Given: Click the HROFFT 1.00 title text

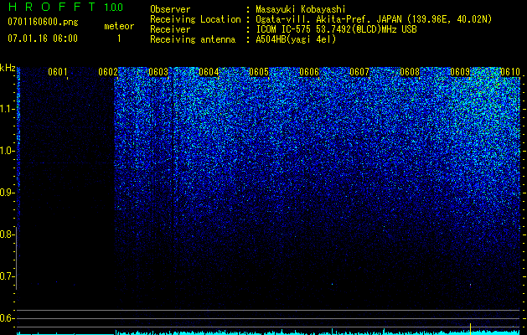Looking at the screenshot, I should coord(65,7).
